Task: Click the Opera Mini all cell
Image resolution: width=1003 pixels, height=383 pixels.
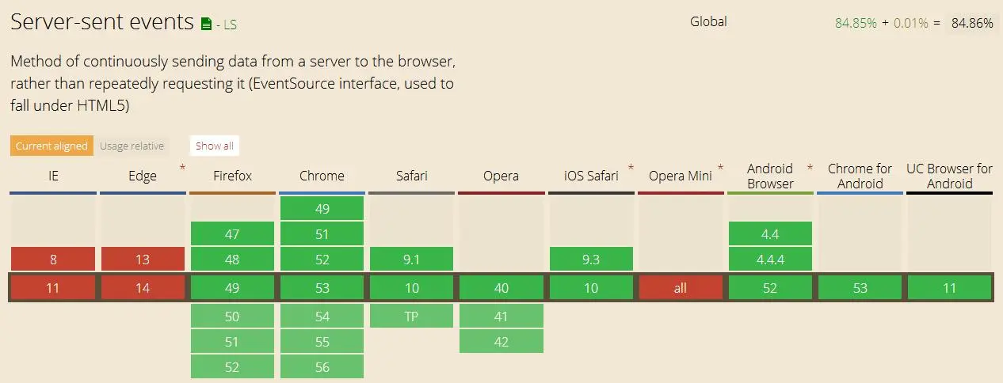Action: [680, 288]
